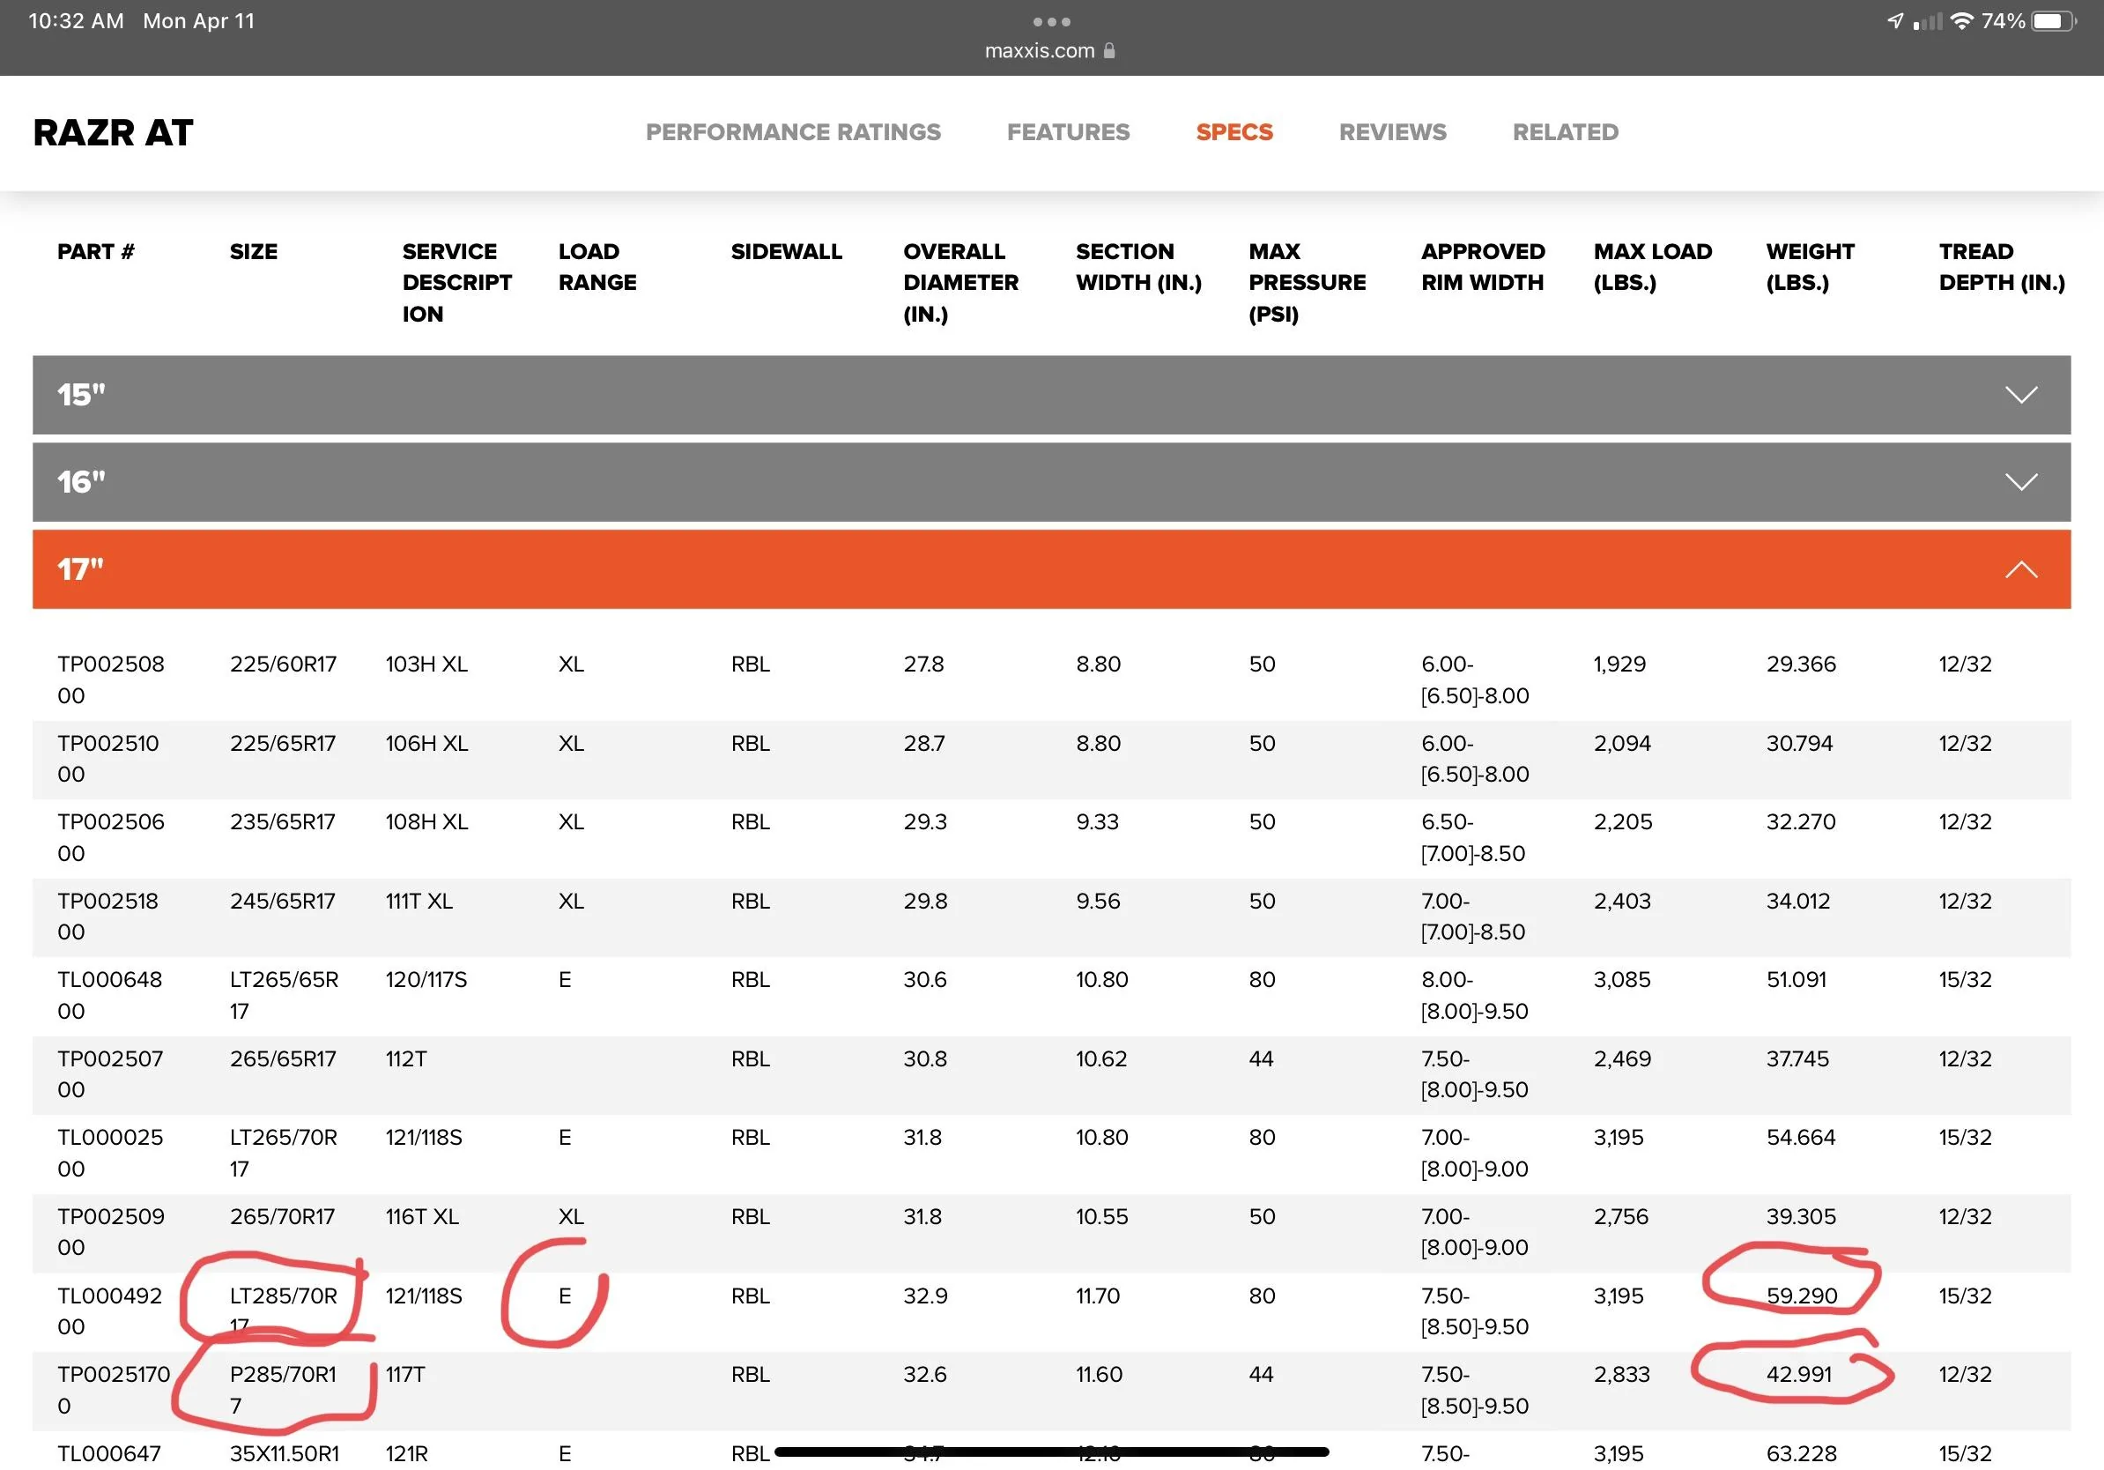The width and height of the screenshot is (2104, 1470).
Task: Tap the LOAD RANGE column header
Action: pos(596,267)
